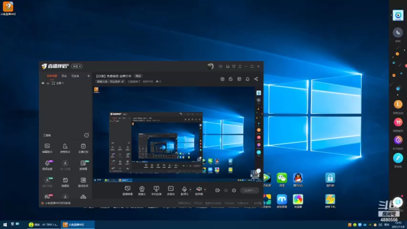Toggle visibility eye of the full screen 1 source

point(43,83)
